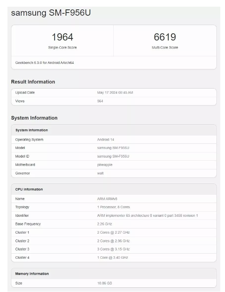Viewport: 225px width, 292px height.
Task: Select the multi-core score 6619
Action: pyautogui.click(x=165, y=37)
